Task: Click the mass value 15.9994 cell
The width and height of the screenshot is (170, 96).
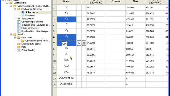Action: tap(135, 8)
